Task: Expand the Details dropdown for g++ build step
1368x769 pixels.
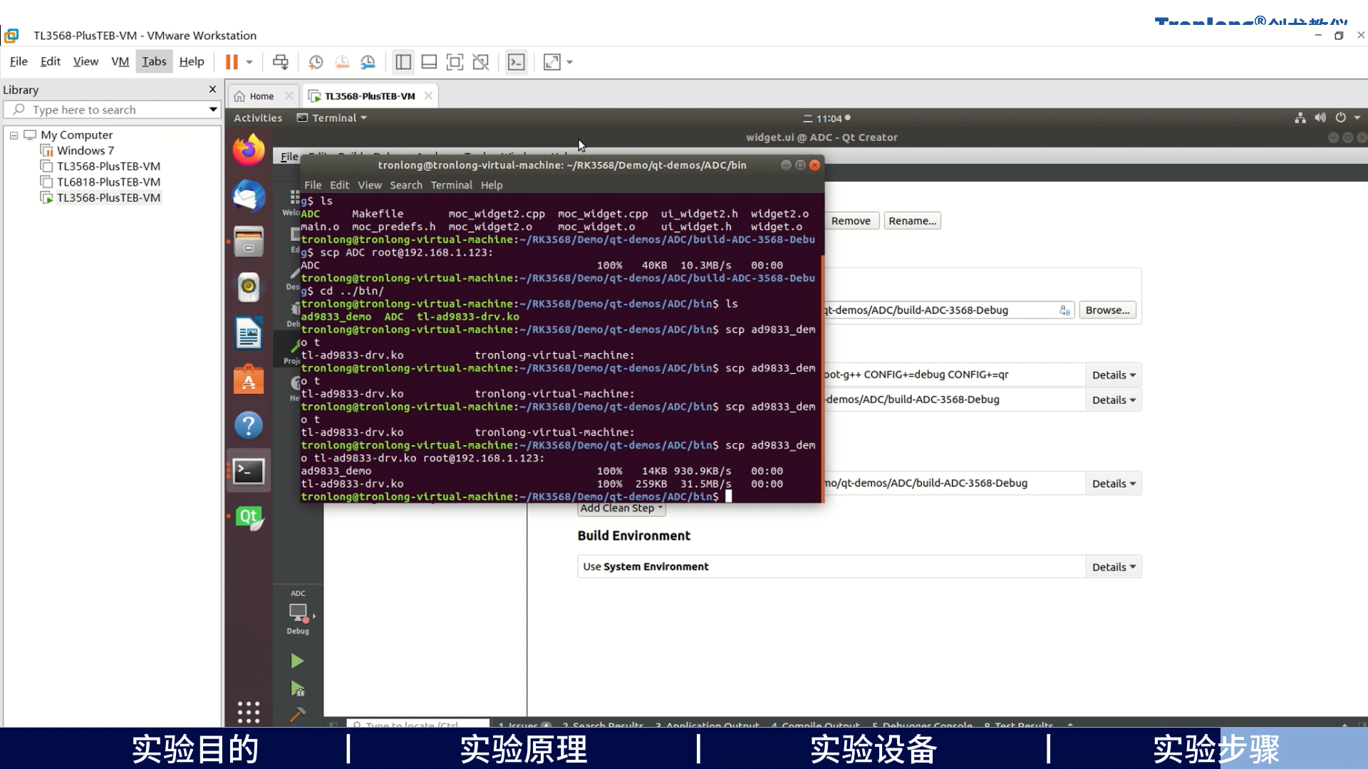Action: [x=1111, y=374]
